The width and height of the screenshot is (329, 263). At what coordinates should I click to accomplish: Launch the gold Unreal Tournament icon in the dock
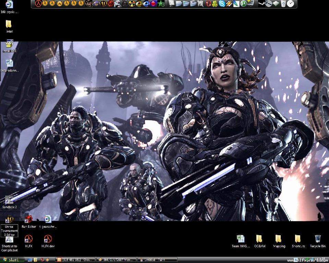tap(103, 3)
